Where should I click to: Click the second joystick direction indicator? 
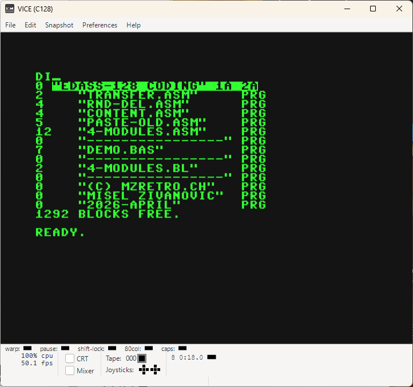(x=156, y=370)
